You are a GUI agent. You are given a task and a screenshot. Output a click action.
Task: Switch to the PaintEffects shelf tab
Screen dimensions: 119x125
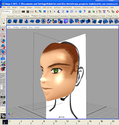pos(95,16)
